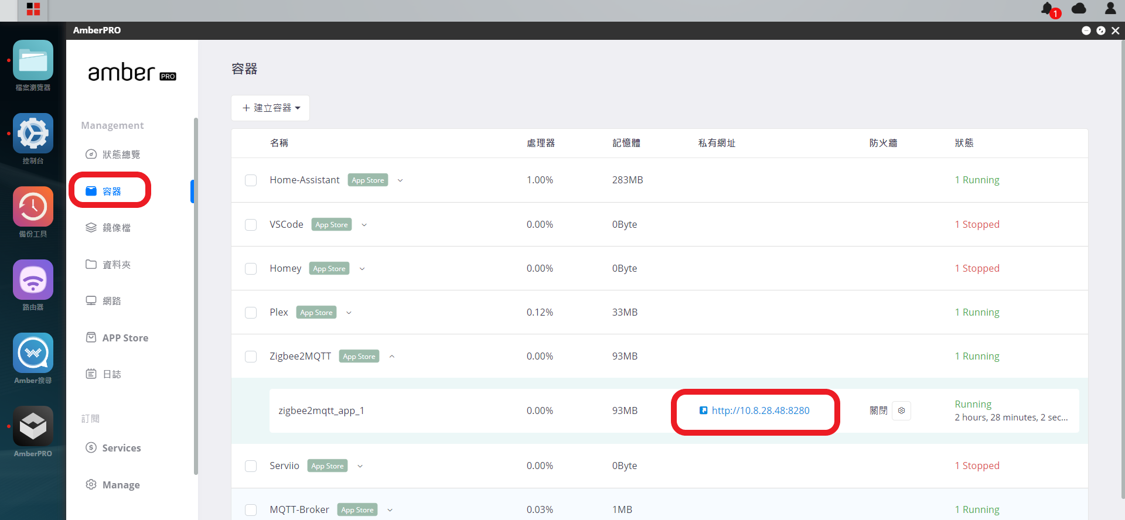Expand the VSCode container row
Viewport: 1125px width, 520px height.
(x=364, y=225)
